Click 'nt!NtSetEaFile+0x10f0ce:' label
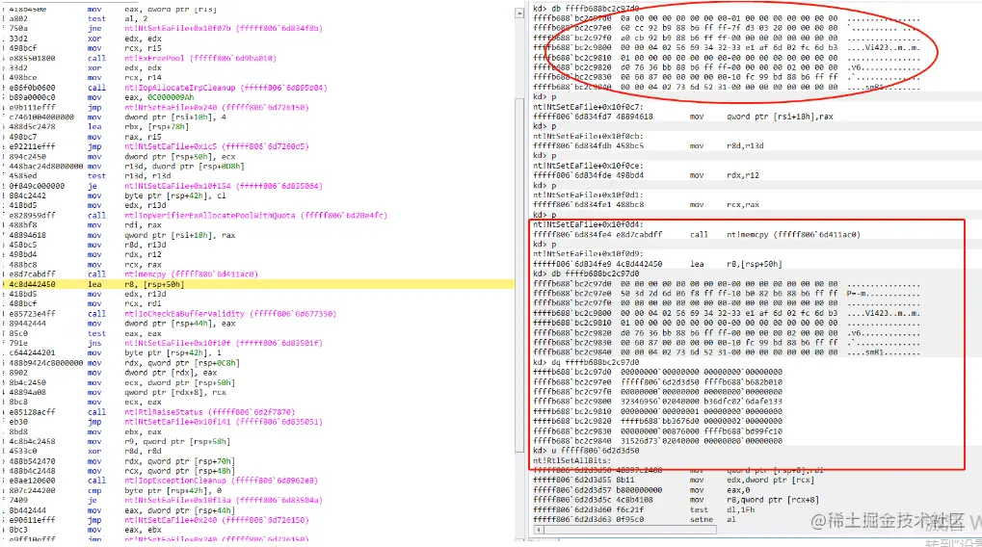The height and width of the screenshot is (547, 982). coord(588,166)
